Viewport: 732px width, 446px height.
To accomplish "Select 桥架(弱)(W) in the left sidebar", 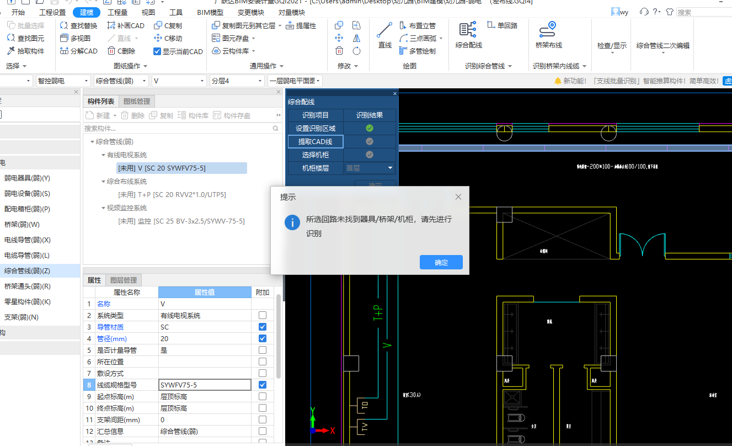I will 22,224.
